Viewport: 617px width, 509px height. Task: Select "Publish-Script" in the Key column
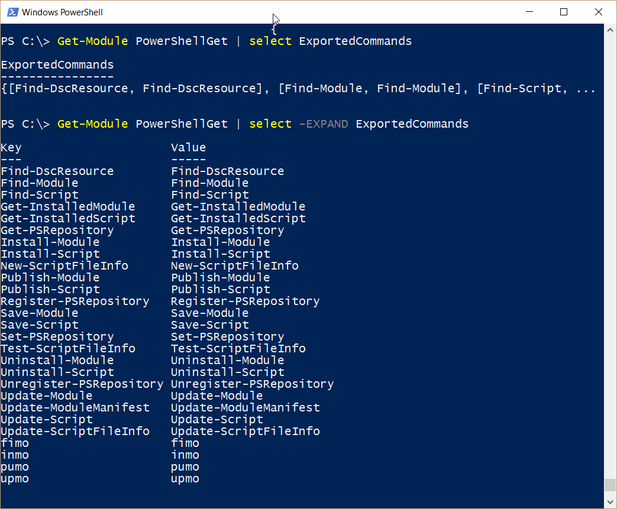tap(50, 290)
